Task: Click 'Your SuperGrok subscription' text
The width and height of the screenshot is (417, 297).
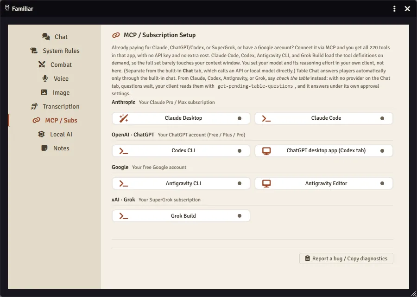Action: tap(170, 200)
